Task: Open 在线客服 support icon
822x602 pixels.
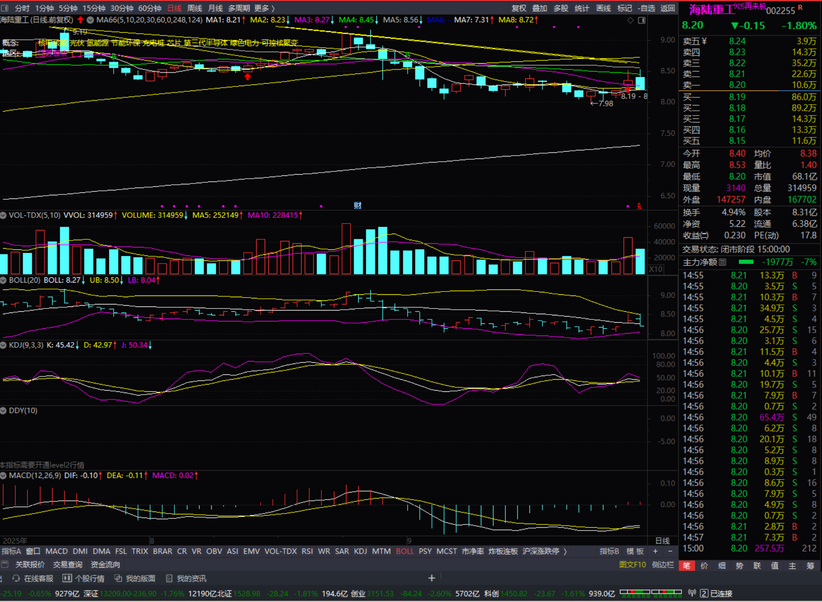Action: (16, 579)
